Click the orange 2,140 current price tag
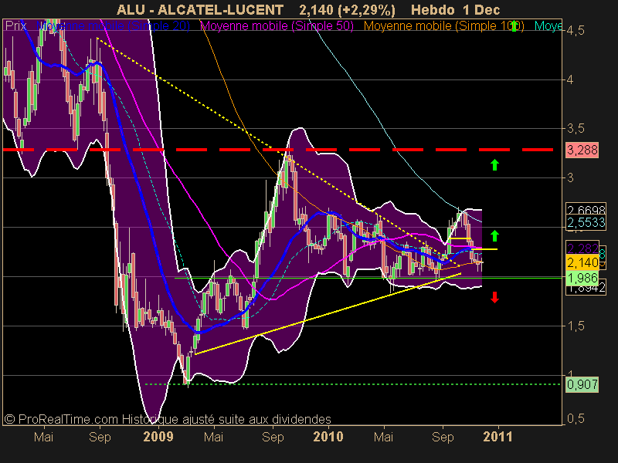618x463 pixels. tap(582, 262)
